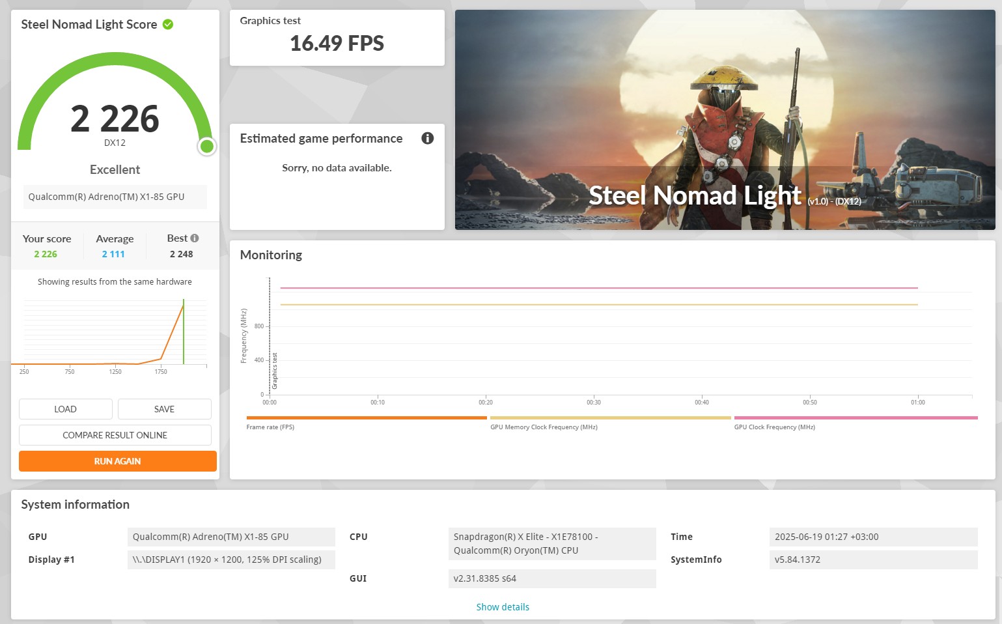Viewport: 1002px width, 624px height.
Task: Open COMPARE RESULT ONLINE
Action: 115,435
